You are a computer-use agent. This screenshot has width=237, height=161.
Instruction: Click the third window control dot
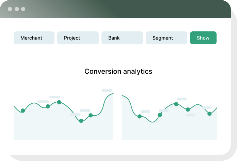23,9
